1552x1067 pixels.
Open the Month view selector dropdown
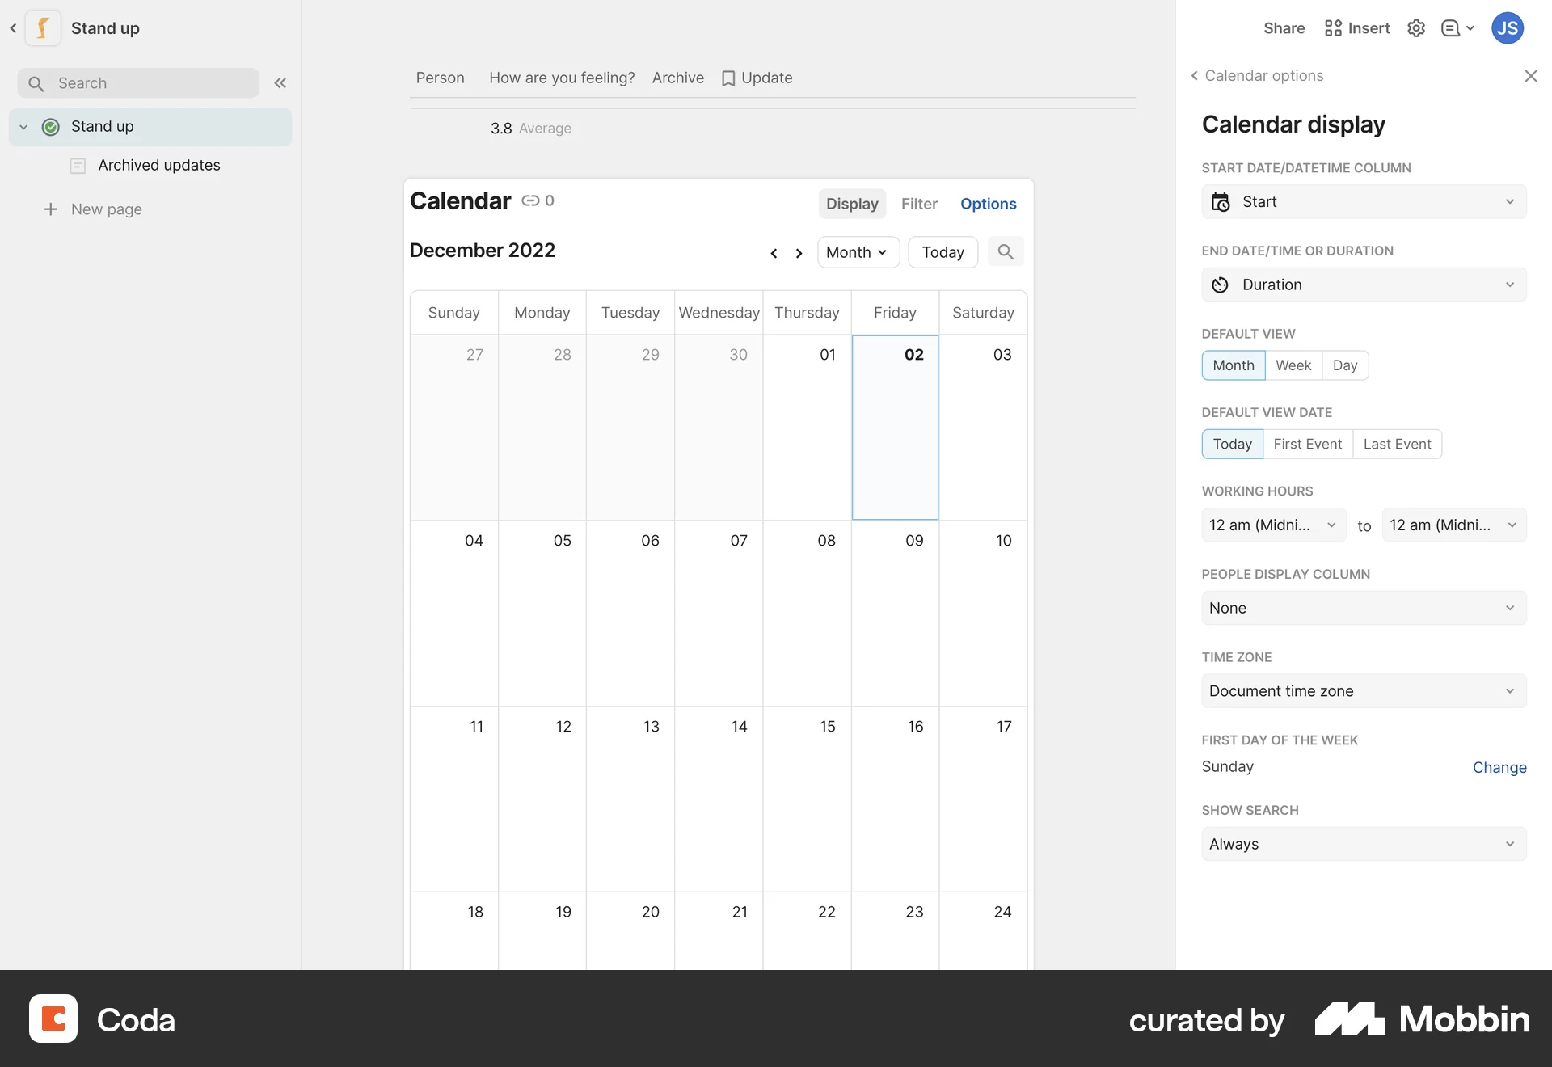(857, 251)
